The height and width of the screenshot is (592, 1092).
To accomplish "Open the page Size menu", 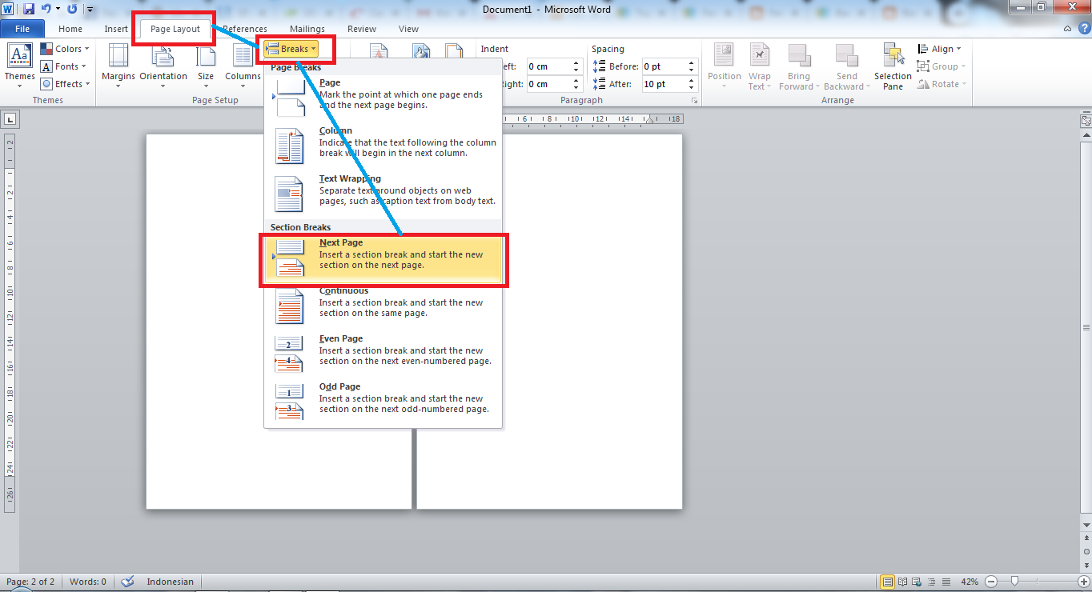I will click(206, 66).
